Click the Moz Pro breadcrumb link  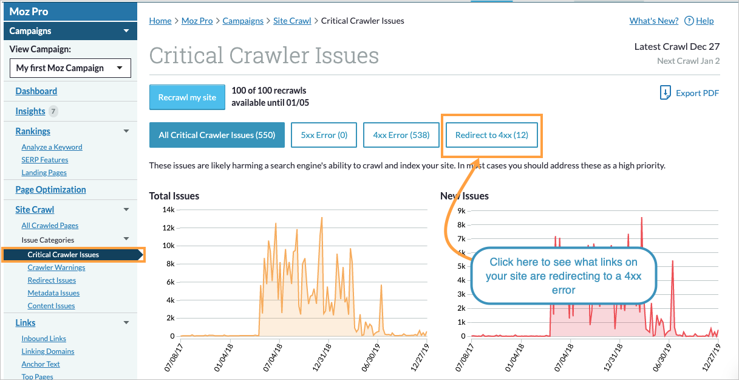click(x=197, y=21)
